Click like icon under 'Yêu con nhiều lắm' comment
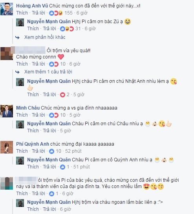194x214 pixels. point(51,194)
